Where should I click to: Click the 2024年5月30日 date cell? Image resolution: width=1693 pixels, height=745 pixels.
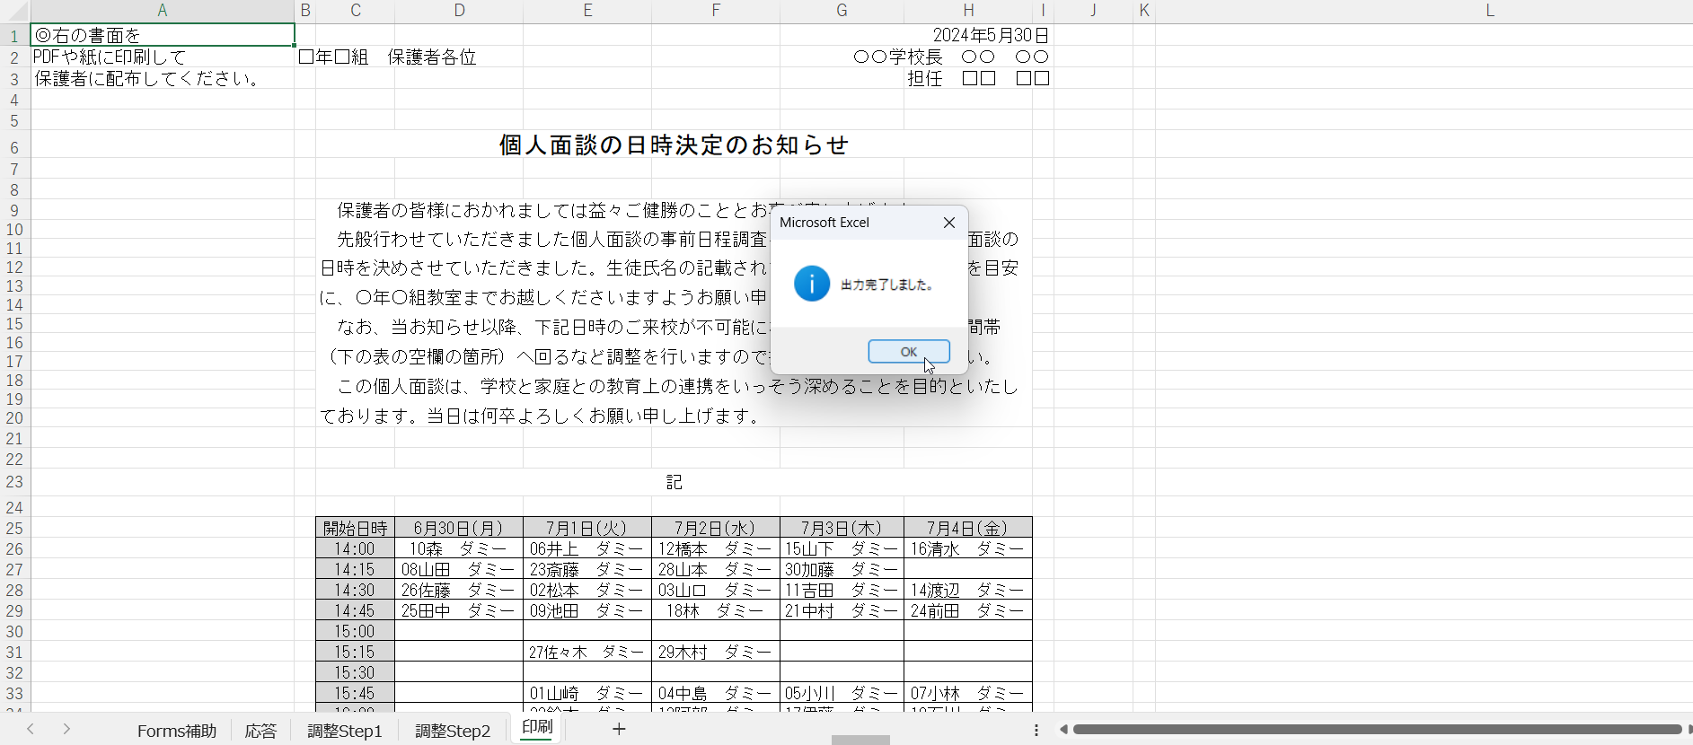[990, 35]
